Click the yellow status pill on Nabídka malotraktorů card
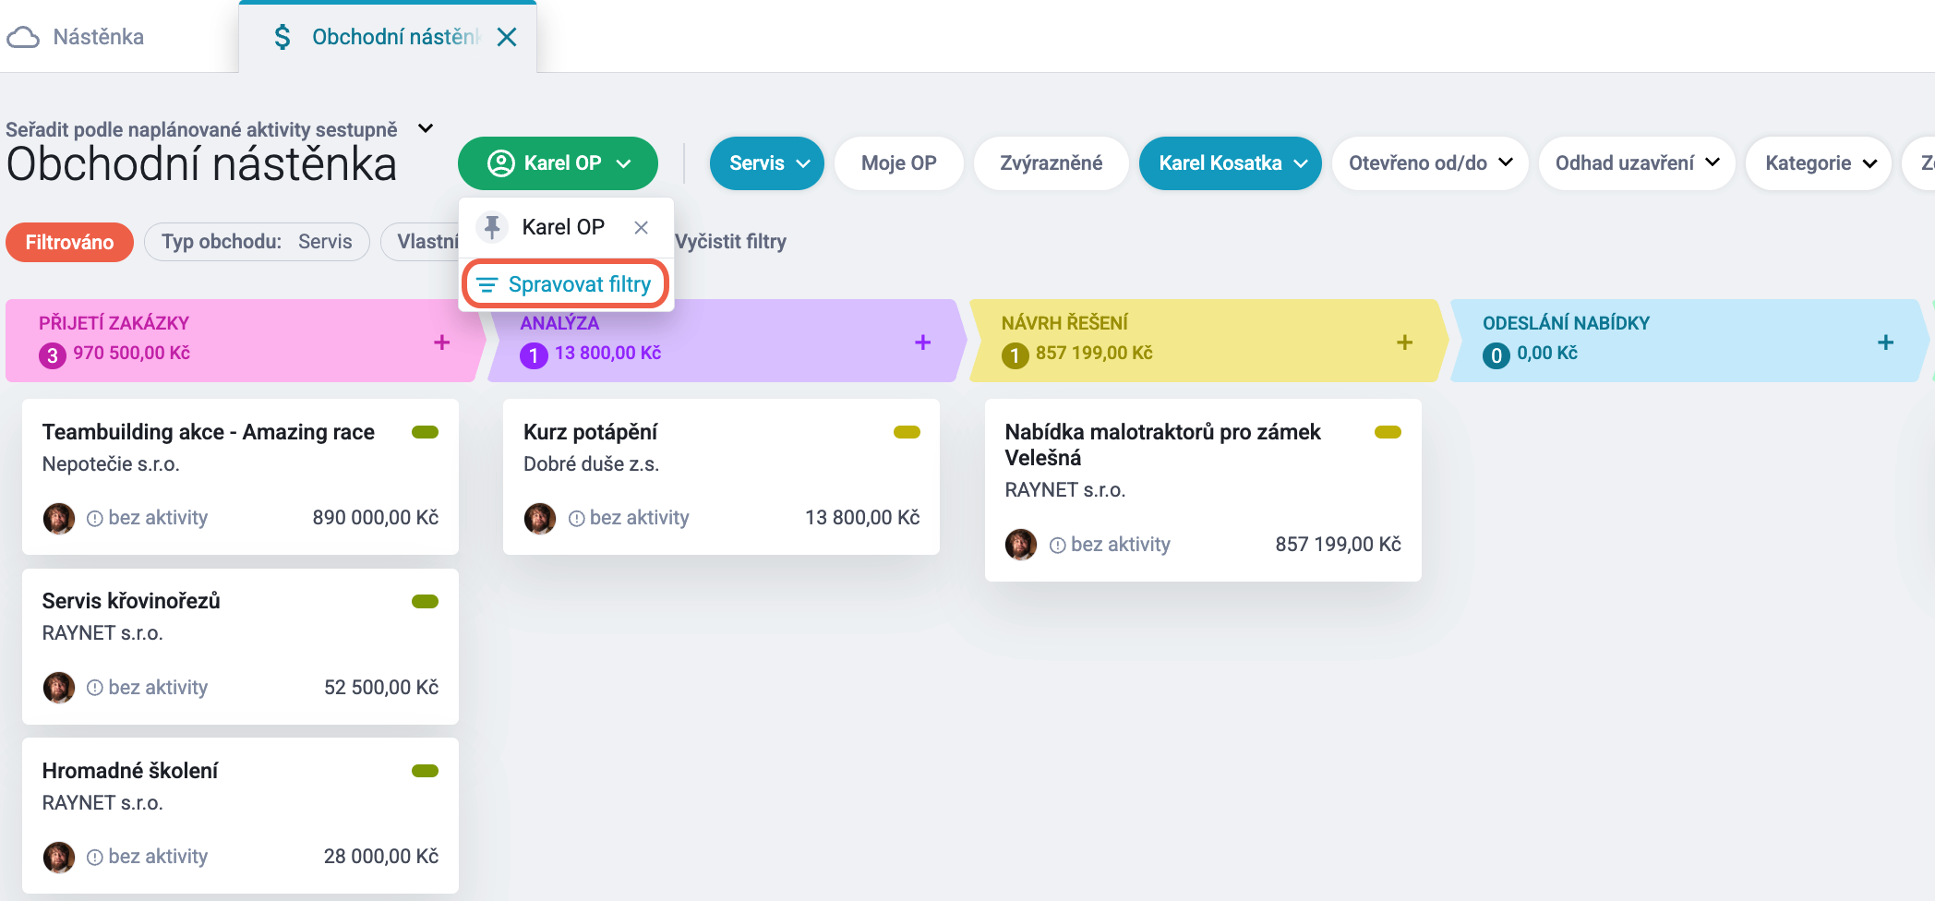Screen dimensions: 1935x901 coord(1388,432)
